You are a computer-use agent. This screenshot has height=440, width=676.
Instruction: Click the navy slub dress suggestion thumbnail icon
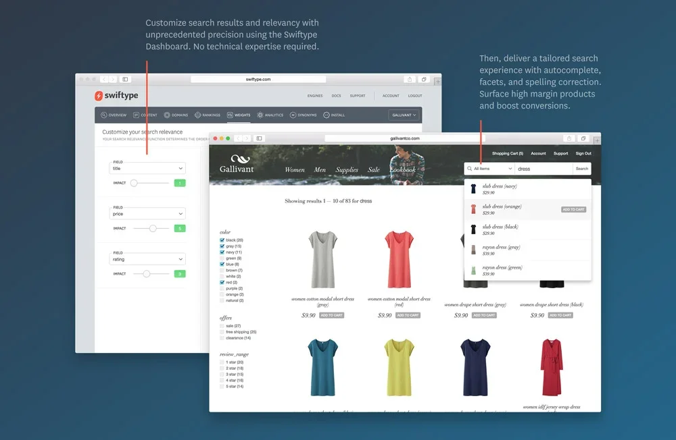tap(473, 188)
